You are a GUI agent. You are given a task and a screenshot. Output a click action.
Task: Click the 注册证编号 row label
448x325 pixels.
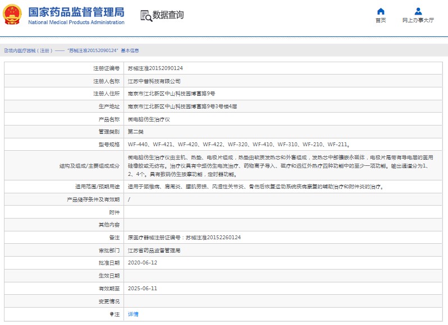click(x=106, y=68)
